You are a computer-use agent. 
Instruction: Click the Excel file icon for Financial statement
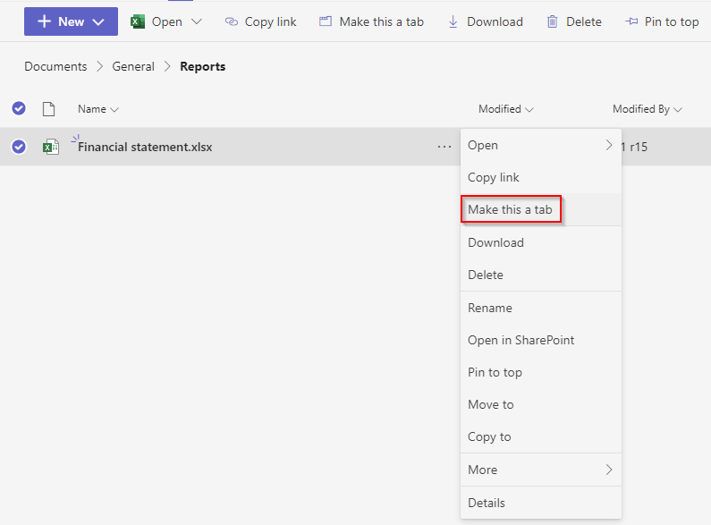pos(51,147)
